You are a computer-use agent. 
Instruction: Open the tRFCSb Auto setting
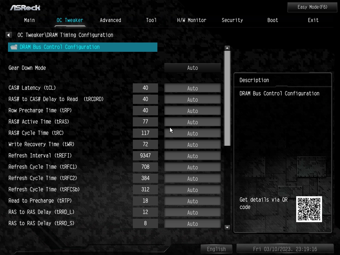click(x=193, y=190)
